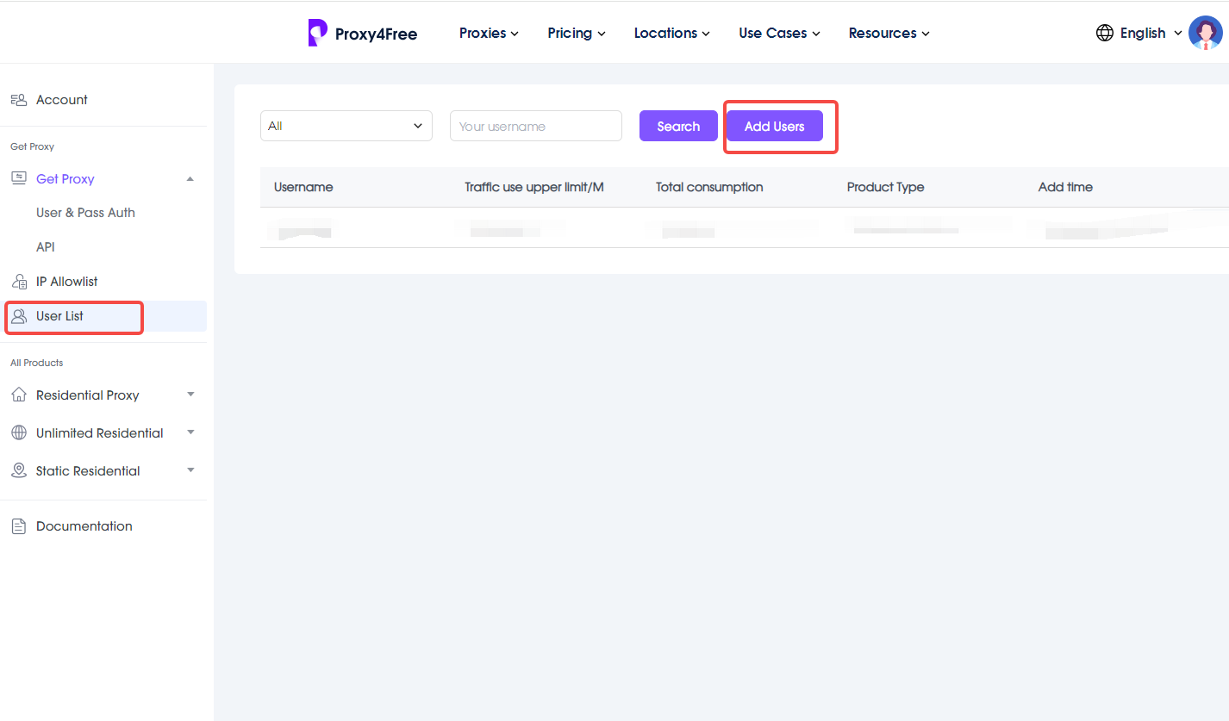Click the Residential Proxy house icon

(x=19, y=395)
